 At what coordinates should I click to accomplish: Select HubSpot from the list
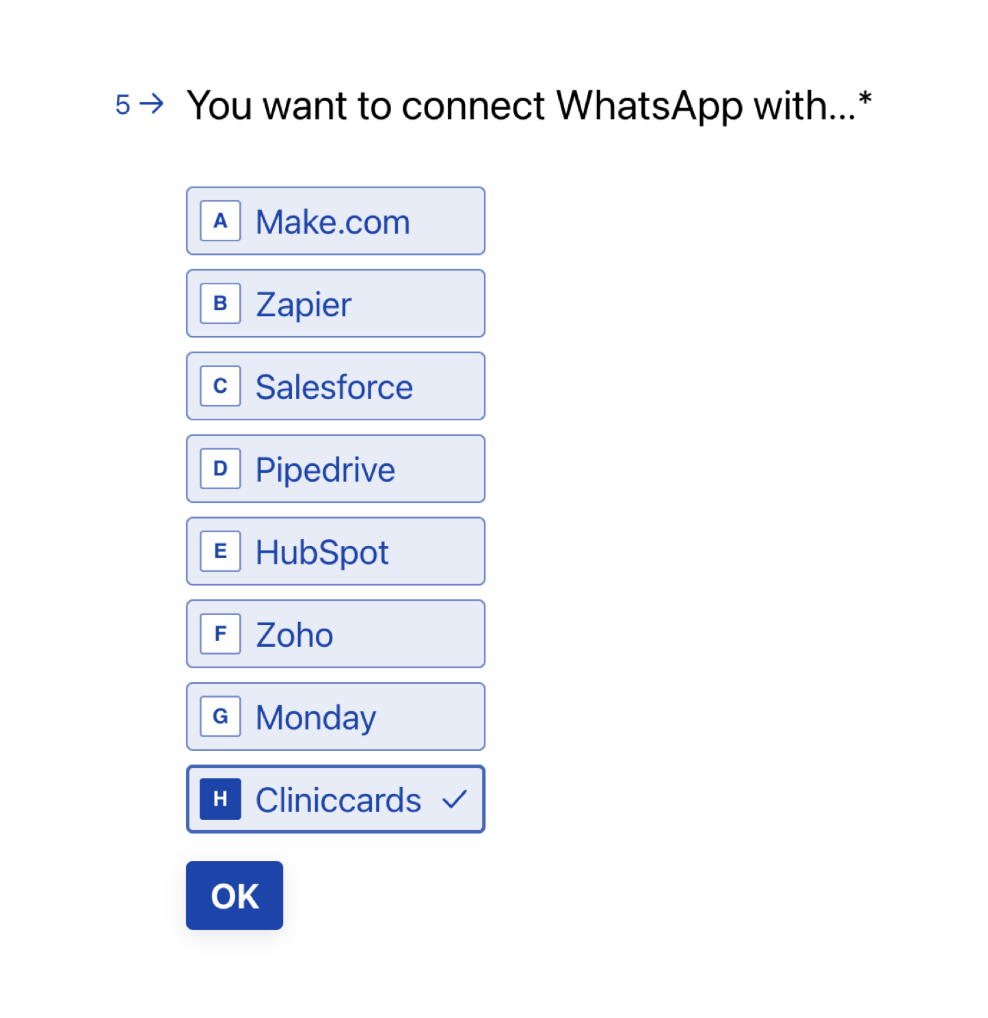click(x=336, y=551)
